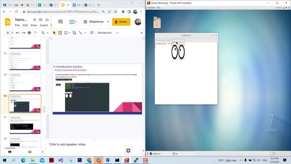This screenshot has height=164, width=291.
Task: Open zoom level dropdown arrow
Action: tap(47, 33)
